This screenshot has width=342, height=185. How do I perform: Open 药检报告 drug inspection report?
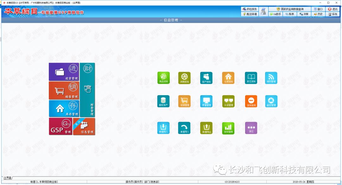pyautogui.click(x=250, y=9)
